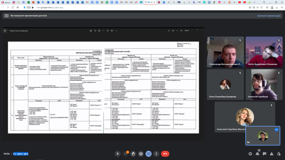Open the emoji reactions button
Screen dimensions: 285x160
141,154
